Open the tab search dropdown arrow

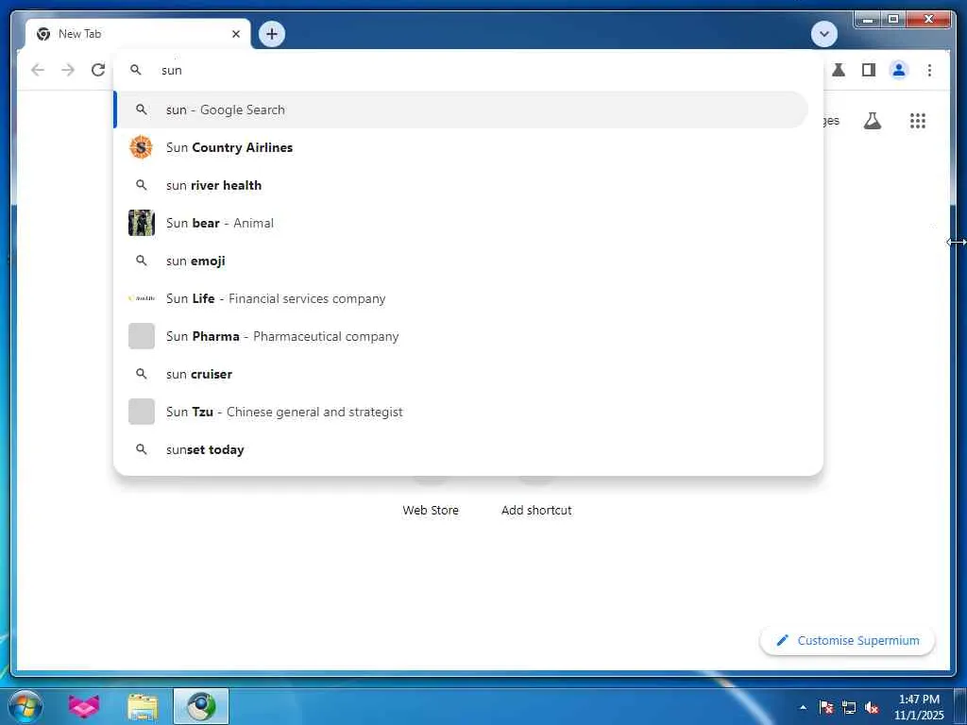(x=823, y=34)
